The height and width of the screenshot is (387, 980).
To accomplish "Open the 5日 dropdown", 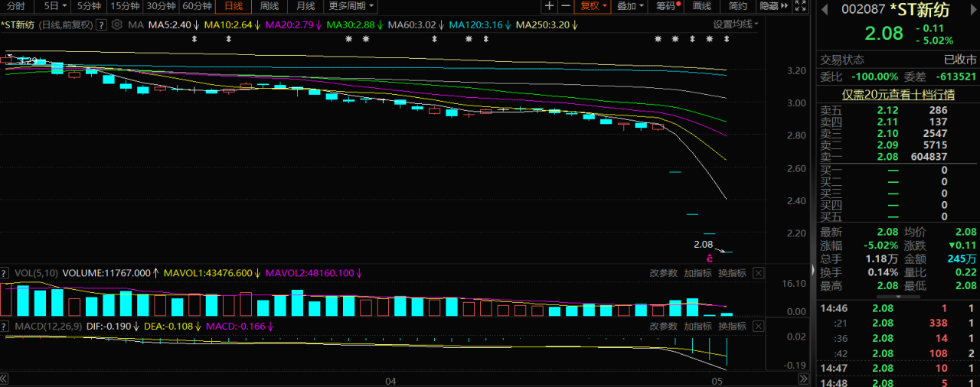I will tap(57, 6).
